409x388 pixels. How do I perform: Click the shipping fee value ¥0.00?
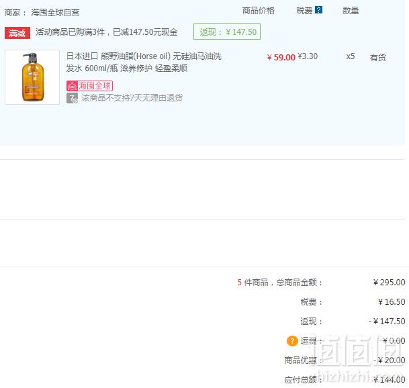coord(394,341)
